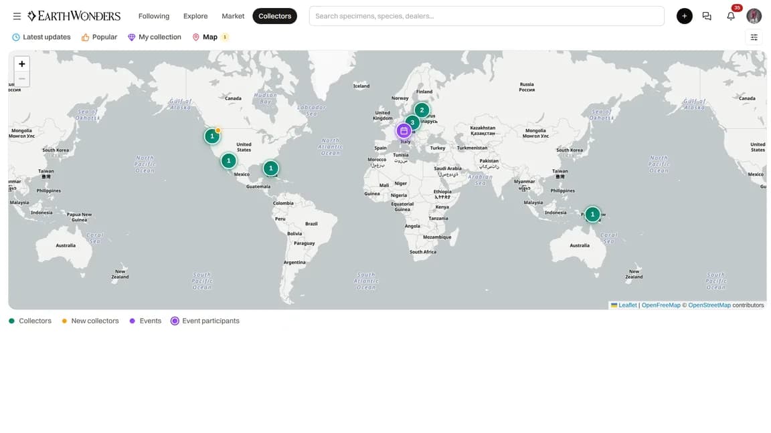Open the Following tab

(x=154, y=16)
